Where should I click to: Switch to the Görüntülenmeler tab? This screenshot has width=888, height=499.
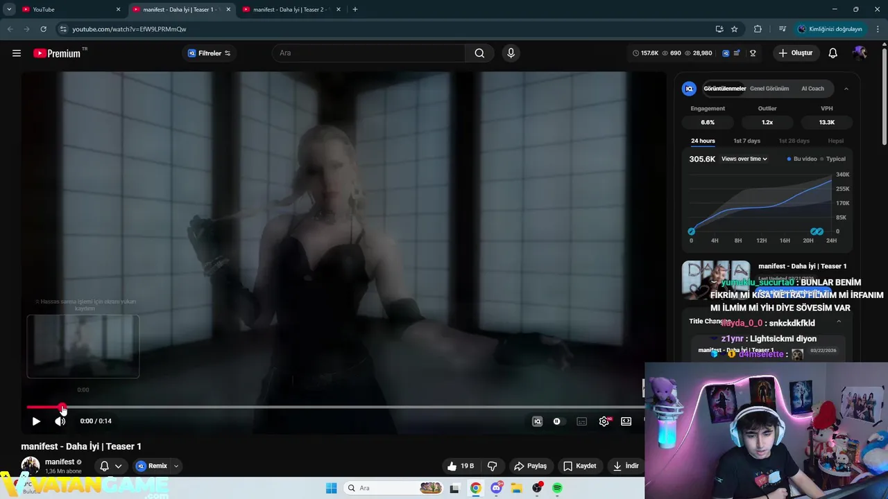(x=724, y=89)
